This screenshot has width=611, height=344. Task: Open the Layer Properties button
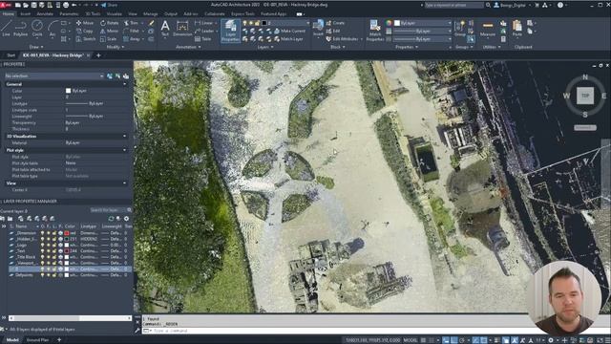click(x=230, y=31)
